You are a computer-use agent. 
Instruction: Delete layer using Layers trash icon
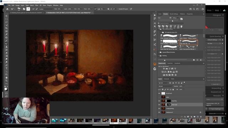pos(201,117)
